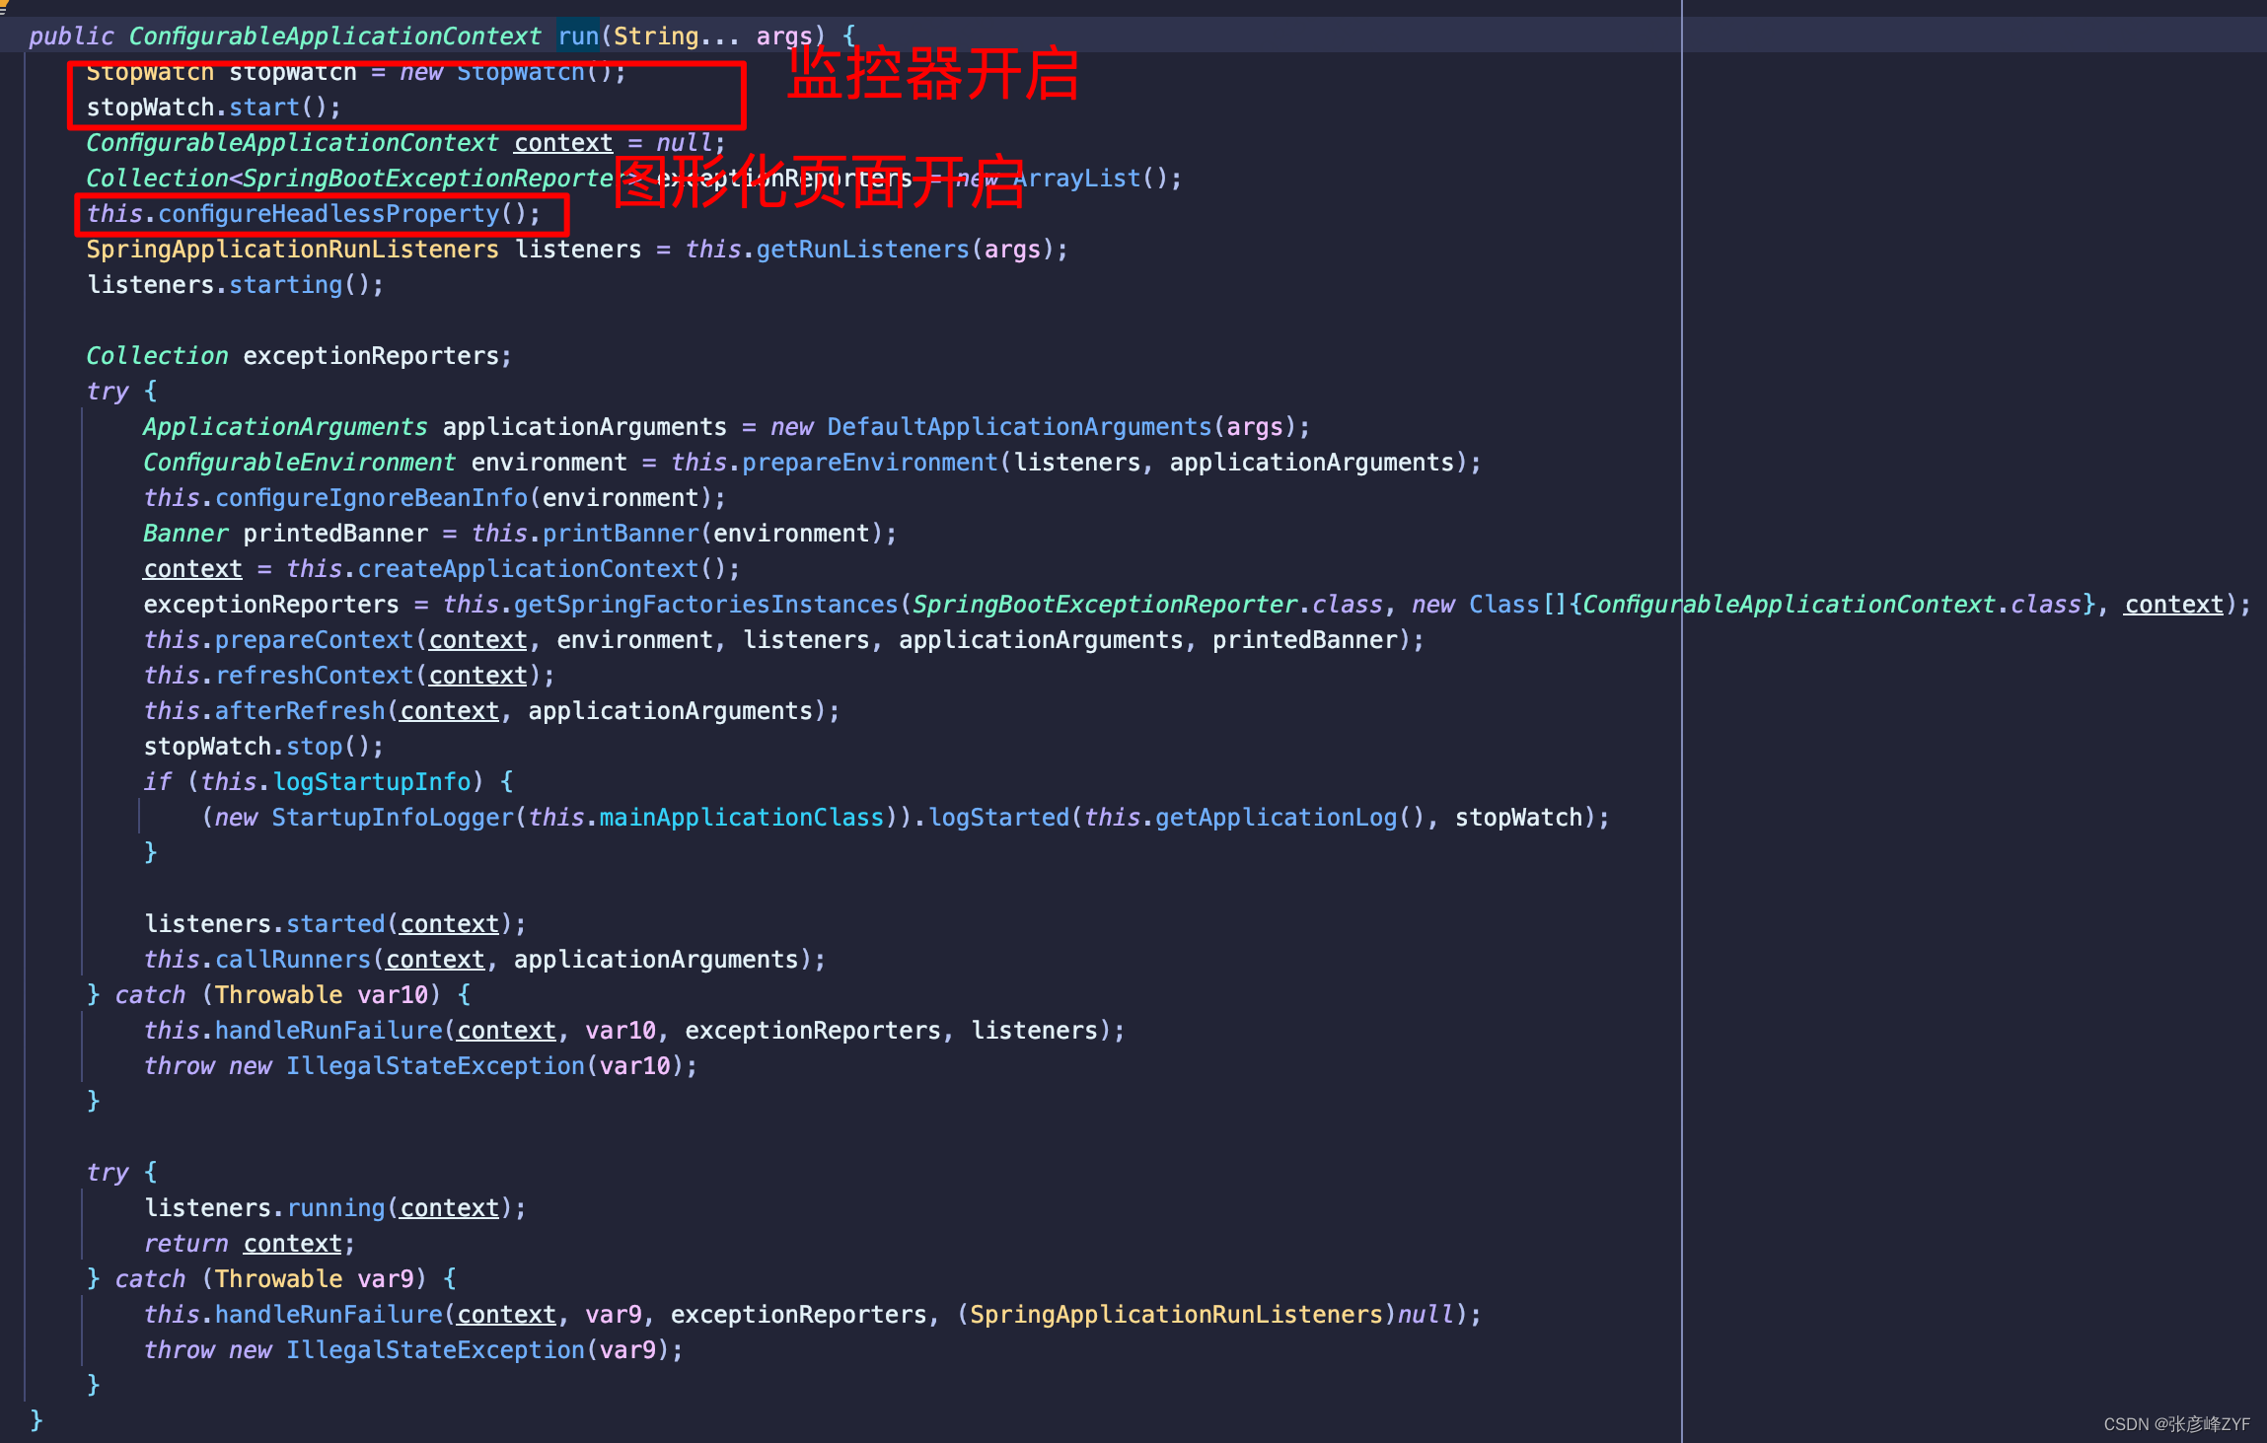Click callRunners method call
2267x1443 pixels.
pyautogui.click(x=293, y=960)
